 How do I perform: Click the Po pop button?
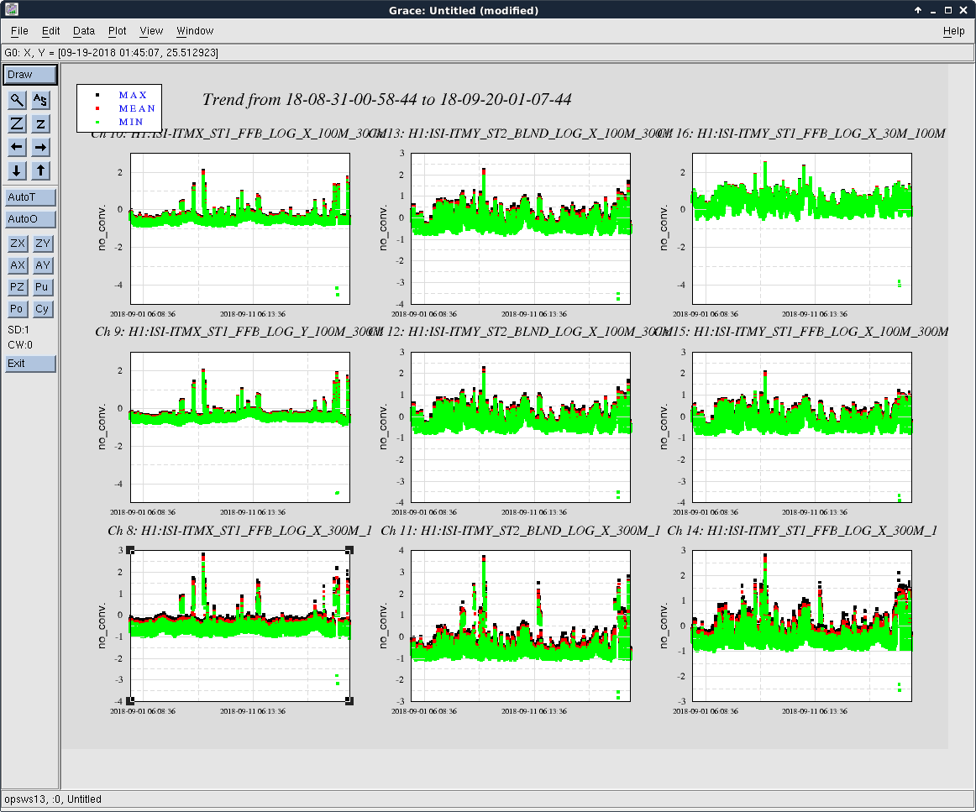tap(18, 309)
